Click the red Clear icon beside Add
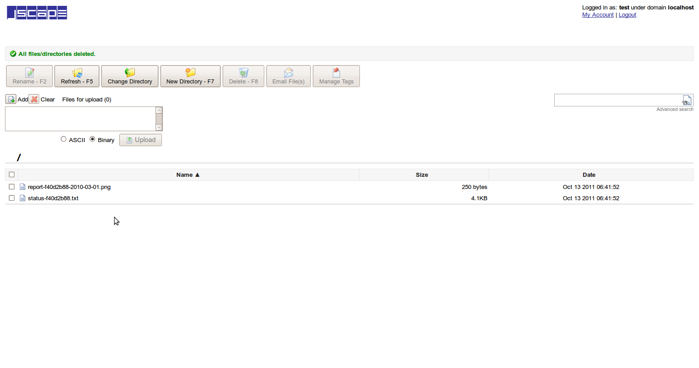 [34, 99]
